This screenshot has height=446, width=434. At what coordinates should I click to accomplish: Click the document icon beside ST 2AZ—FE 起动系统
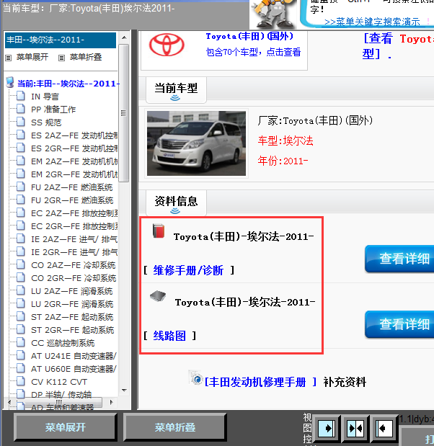(x=20, y=316)
